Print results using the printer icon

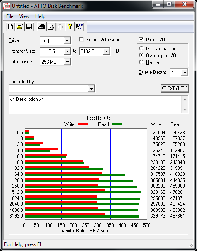point(42,27)
